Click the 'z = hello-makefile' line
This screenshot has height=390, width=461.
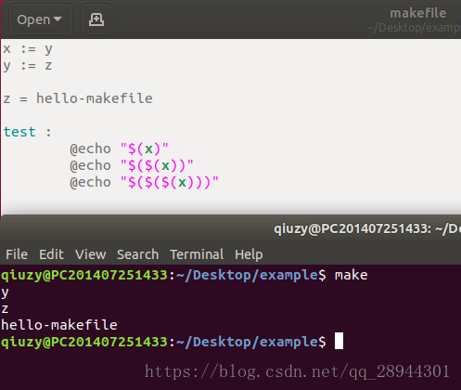coord(78,98)
